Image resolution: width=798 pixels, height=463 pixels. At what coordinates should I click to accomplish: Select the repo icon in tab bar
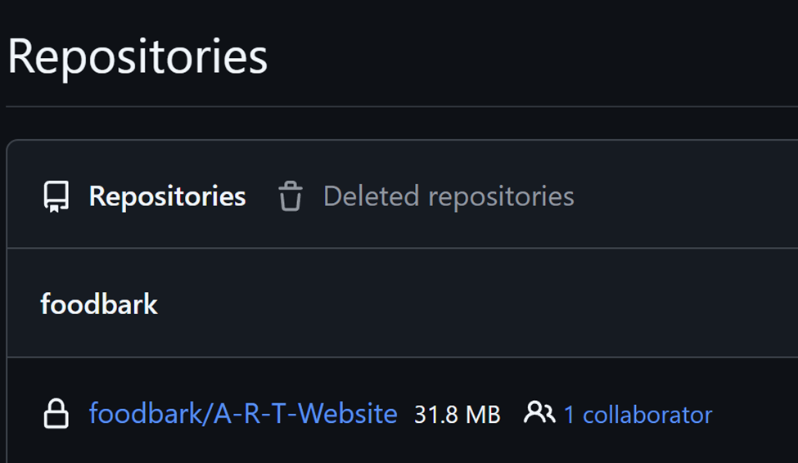(56, 197)
